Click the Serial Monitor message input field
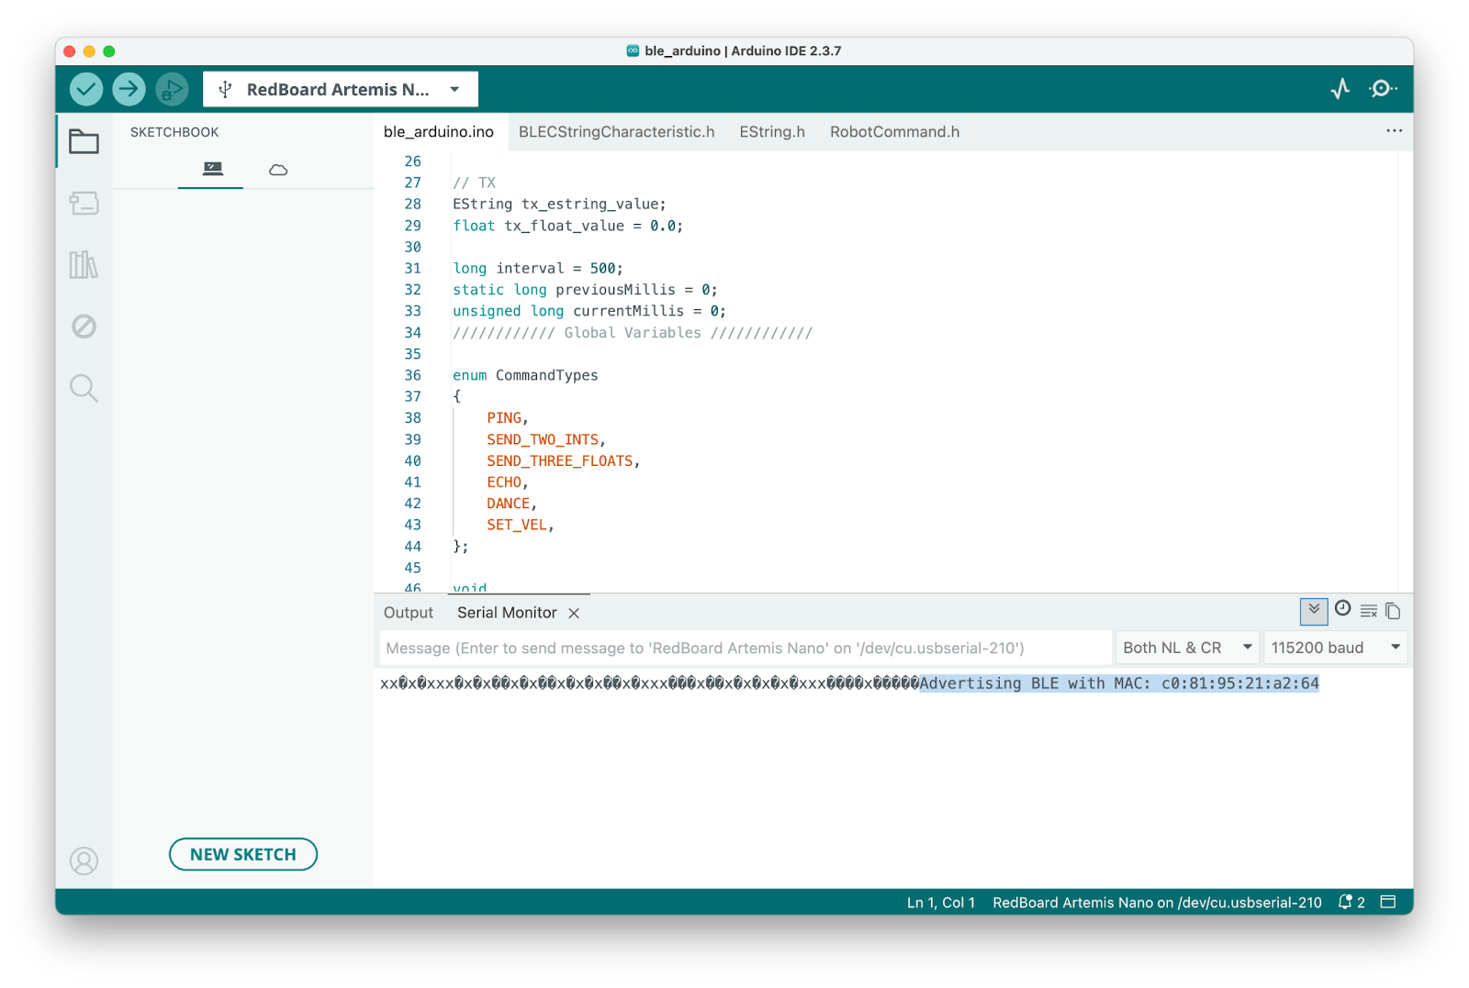1469x988 pixels. [x=744, y=648]
